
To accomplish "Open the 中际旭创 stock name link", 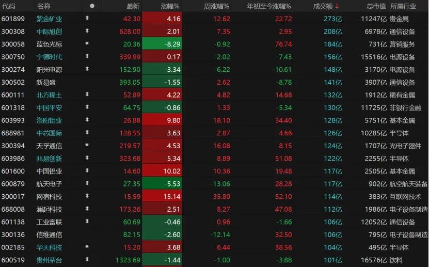I will point(49,32).
